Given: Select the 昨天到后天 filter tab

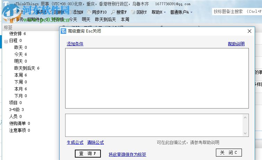Looking at the screenshot, I should pyautogui.click(x=105, y=19).
